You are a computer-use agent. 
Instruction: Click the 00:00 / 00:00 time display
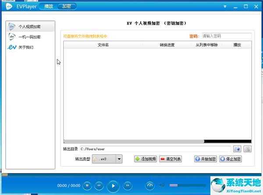point(69,185)
